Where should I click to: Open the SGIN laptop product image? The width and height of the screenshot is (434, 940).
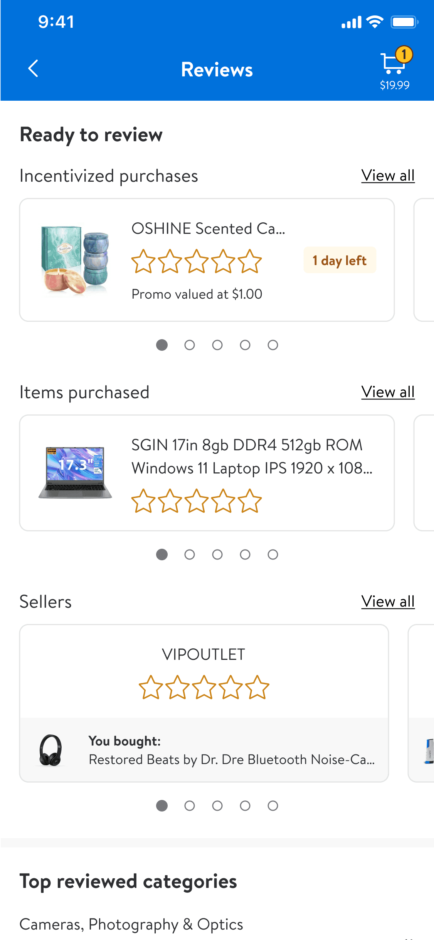tap(75, 473)
